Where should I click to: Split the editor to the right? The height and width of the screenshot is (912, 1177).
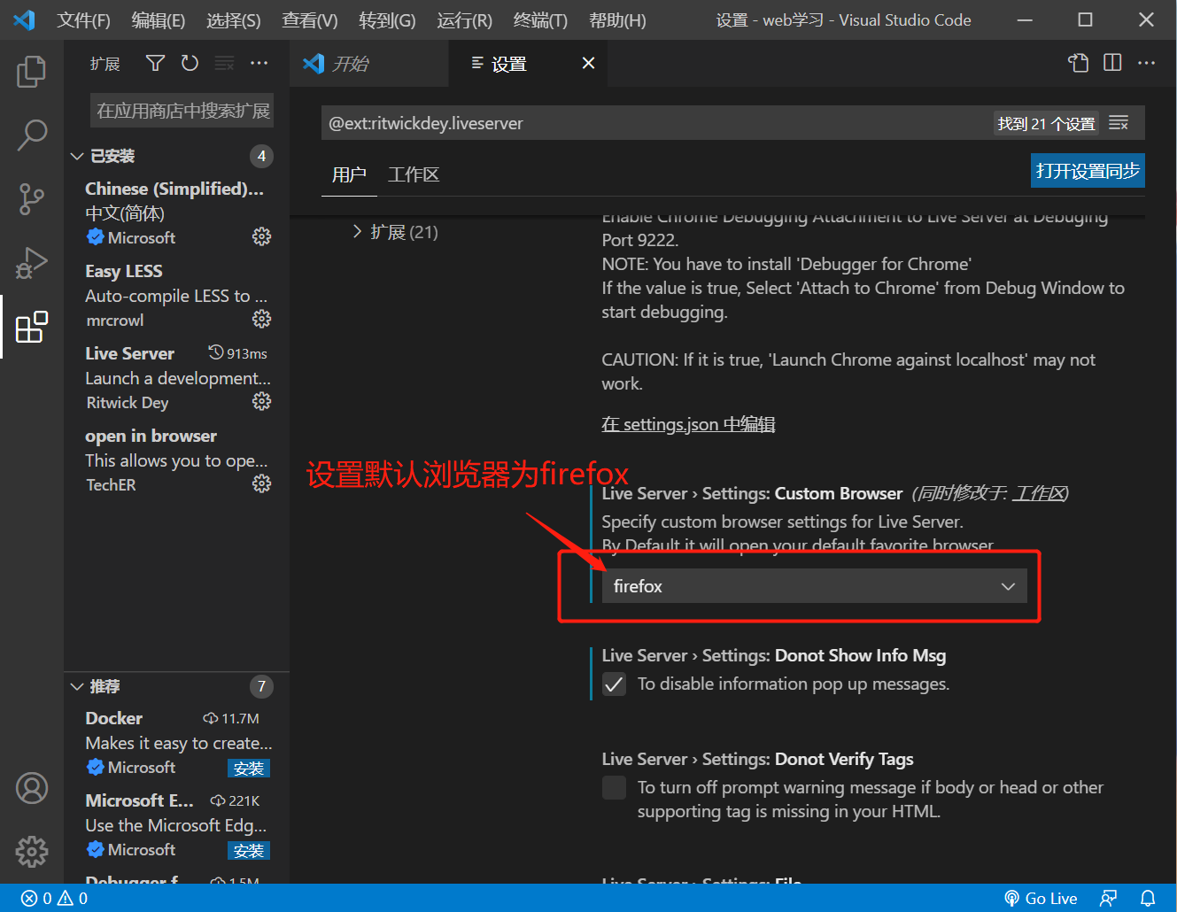coord(1112,62)
